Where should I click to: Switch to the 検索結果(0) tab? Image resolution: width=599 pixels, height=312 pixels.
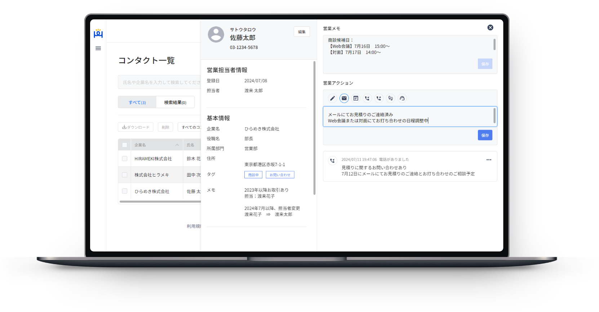click(175, 102)
